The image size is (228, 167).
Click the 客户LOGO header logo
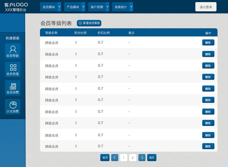[x=16, y=7]
